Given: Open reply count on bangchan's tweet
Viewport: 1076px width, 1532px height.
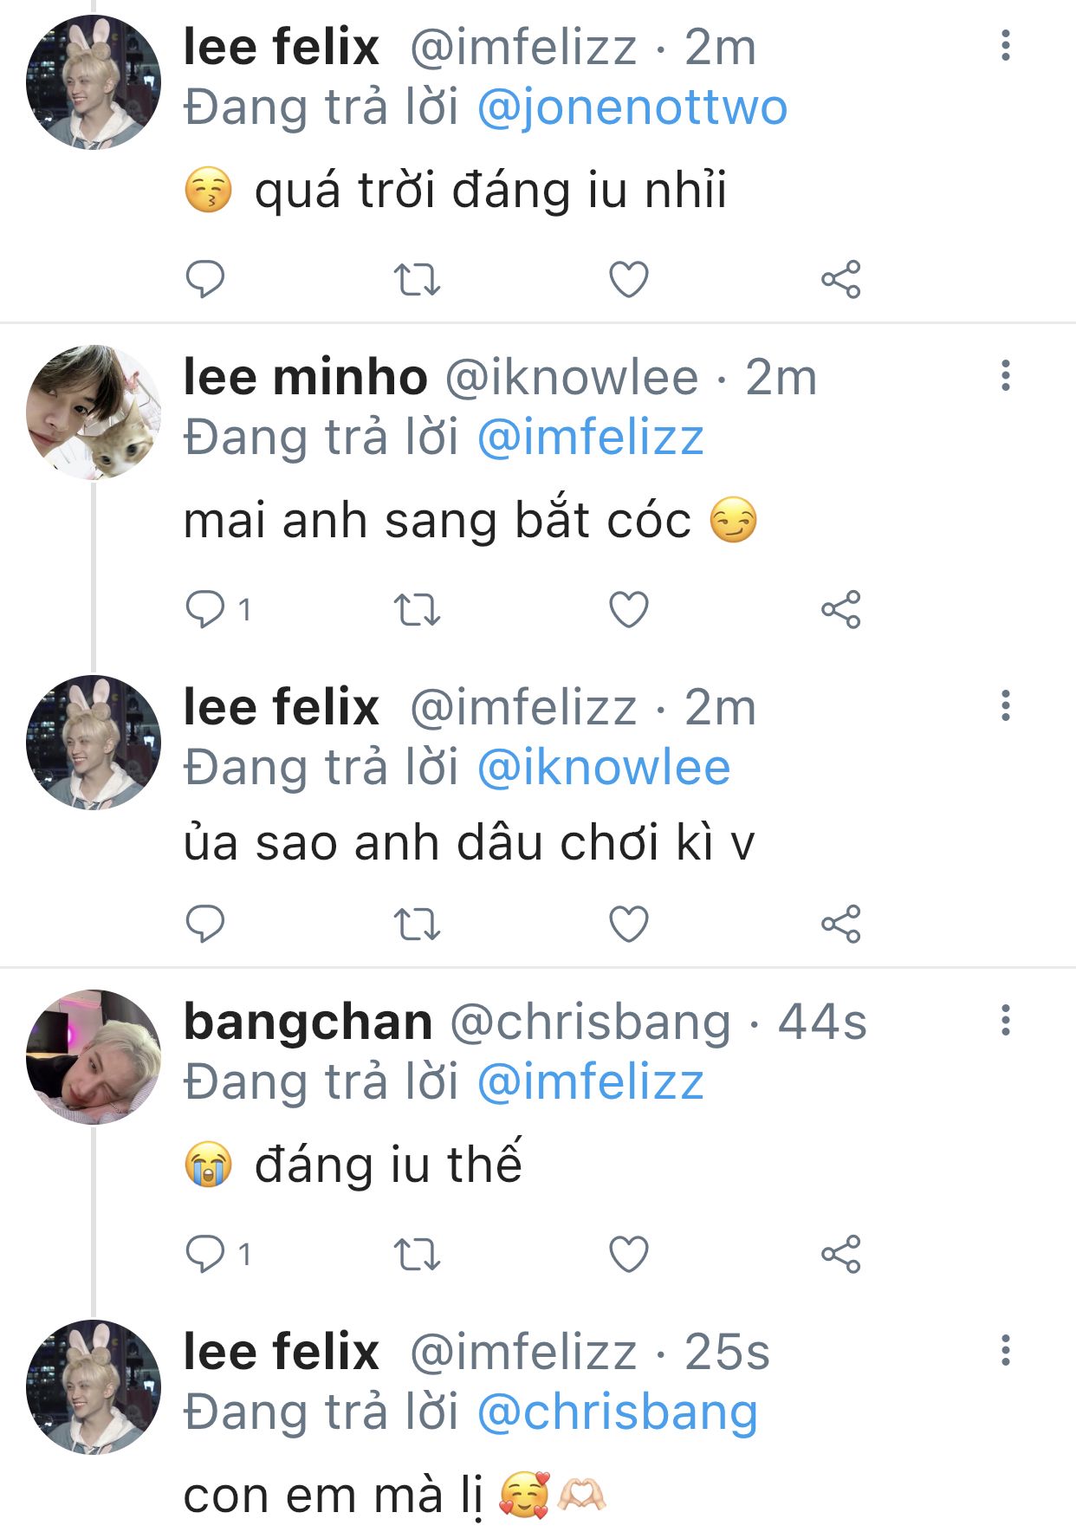Looking at the screenshot, I should [217, 1254].
